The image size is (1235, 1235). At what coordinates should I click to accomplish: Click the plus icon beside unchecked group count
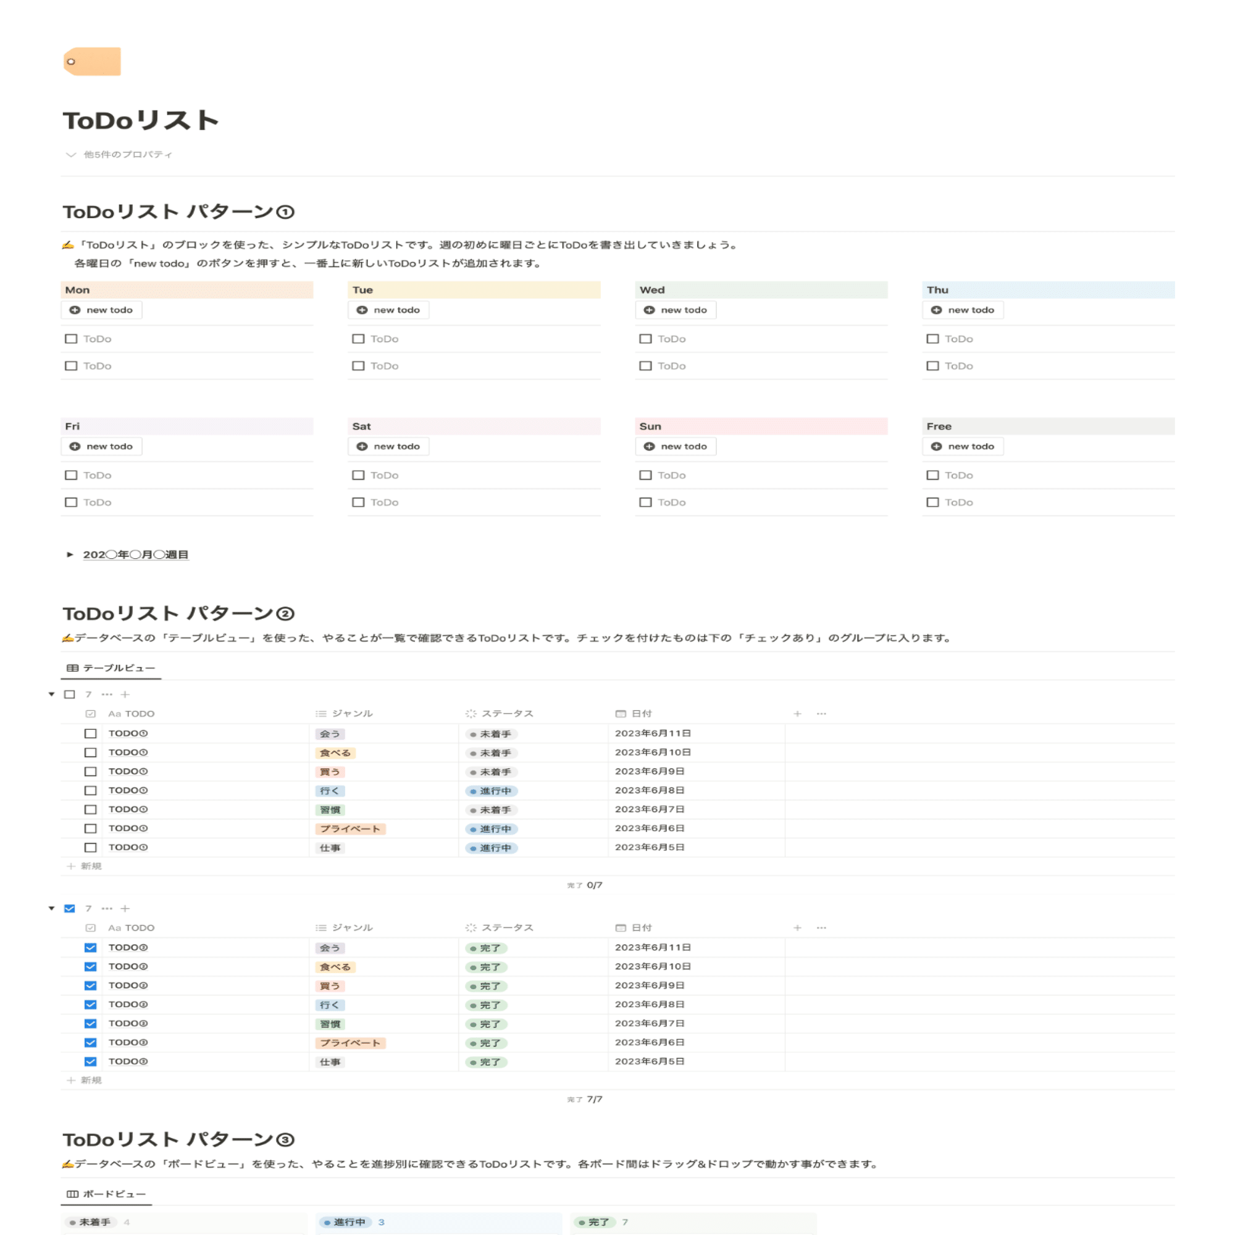tap(125, 694)
